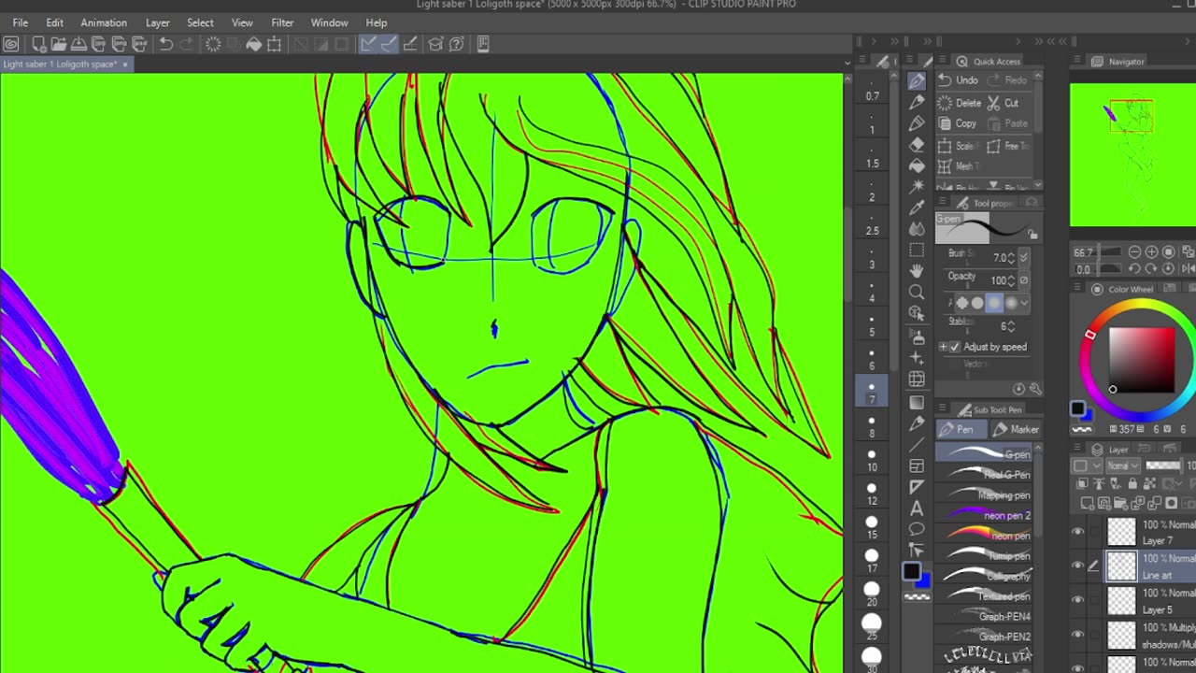Open Brush Size dynamics button
Image resolution: width=1196 pixels, height=673 pixels.
pos(1024,258)
